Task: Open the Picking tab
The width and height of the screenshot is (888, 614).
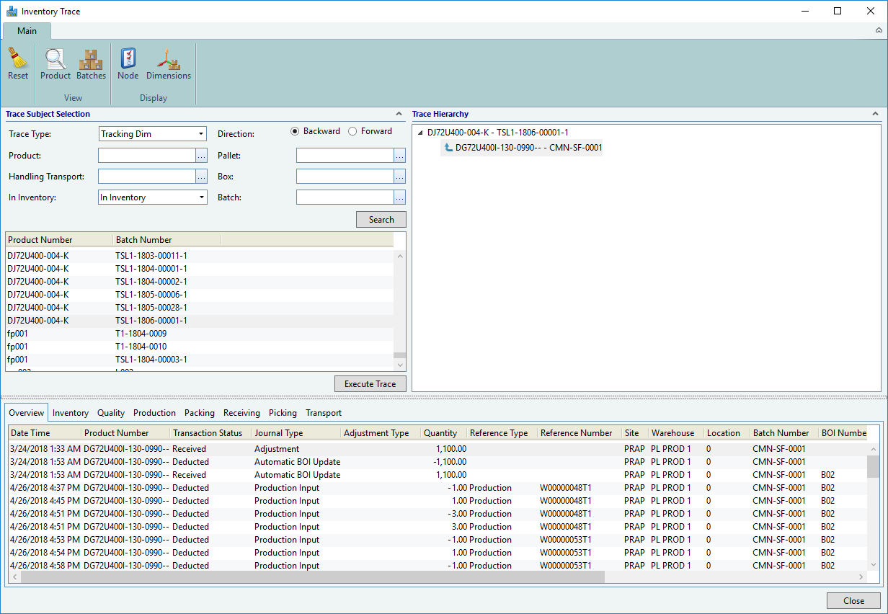Action: point(283,413)
